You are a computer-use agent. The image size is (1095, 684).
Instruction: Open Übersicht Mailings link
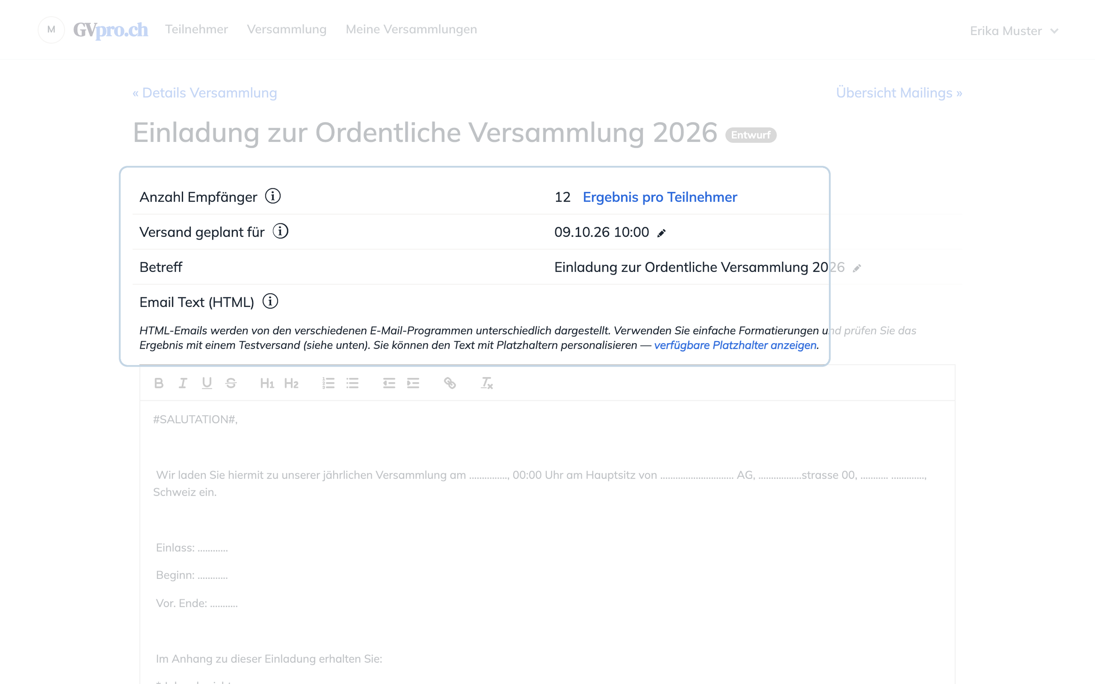(899, 93)
